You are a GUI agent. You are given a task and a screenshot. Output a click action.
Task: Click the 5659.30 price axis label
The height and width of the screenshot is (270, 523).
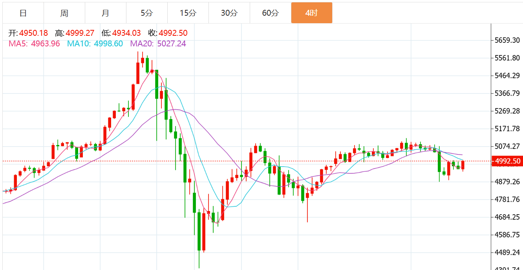click(507, 40)
